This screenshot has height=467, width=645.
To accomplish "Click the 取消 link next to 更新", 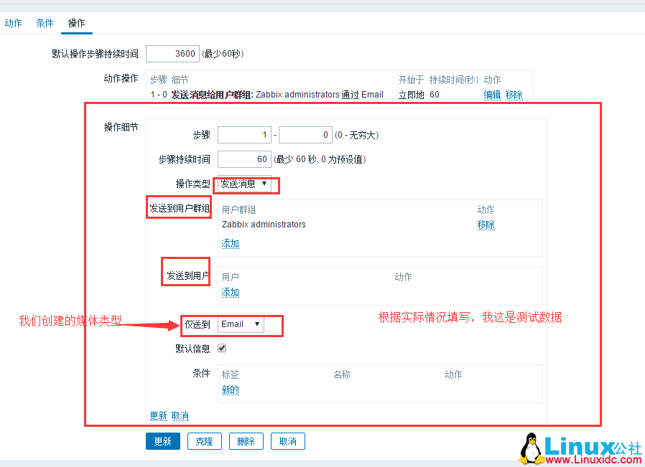I will (180, 415).
